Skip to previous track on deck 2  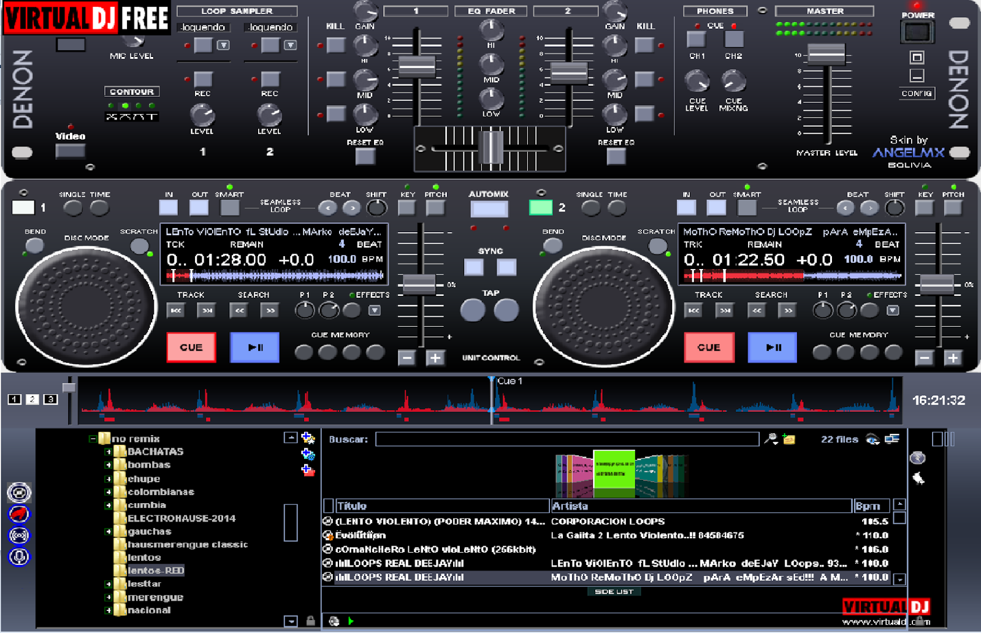click(693, 311)
